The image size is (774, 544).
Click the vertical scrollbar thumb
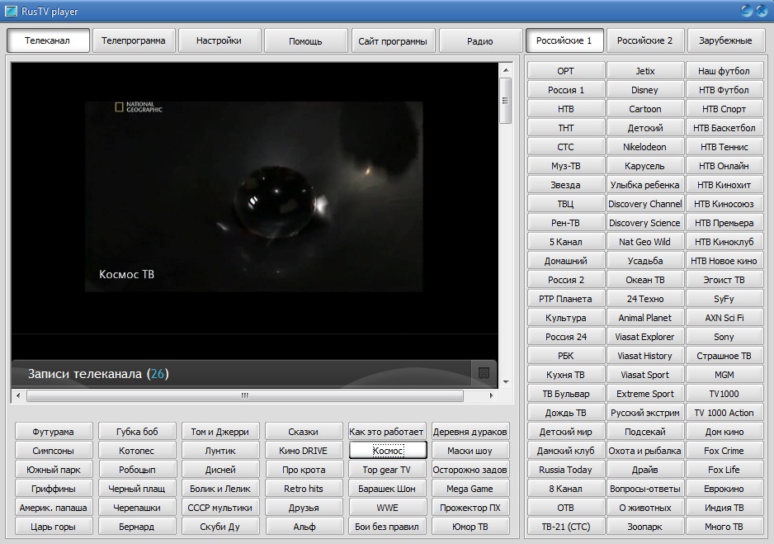pyautogui.click(x=506, y=101)
